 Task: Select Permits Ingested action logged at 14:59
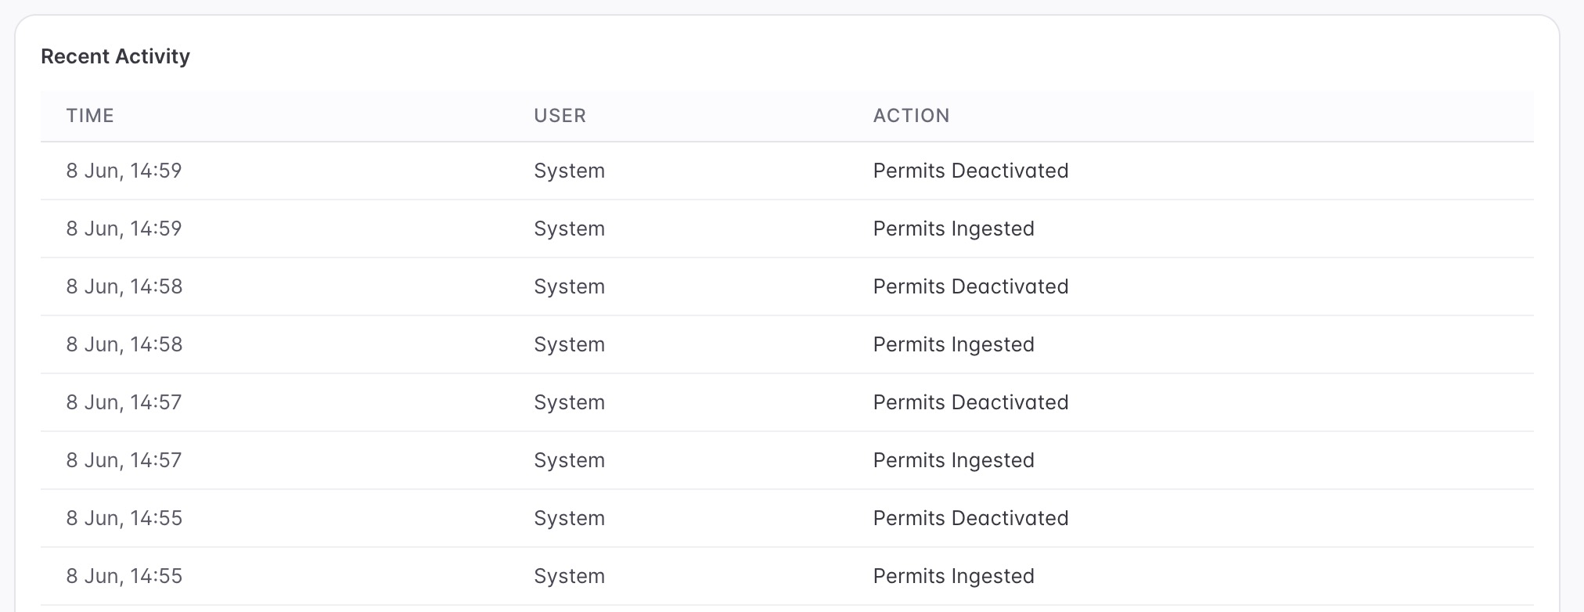point(953,229)
